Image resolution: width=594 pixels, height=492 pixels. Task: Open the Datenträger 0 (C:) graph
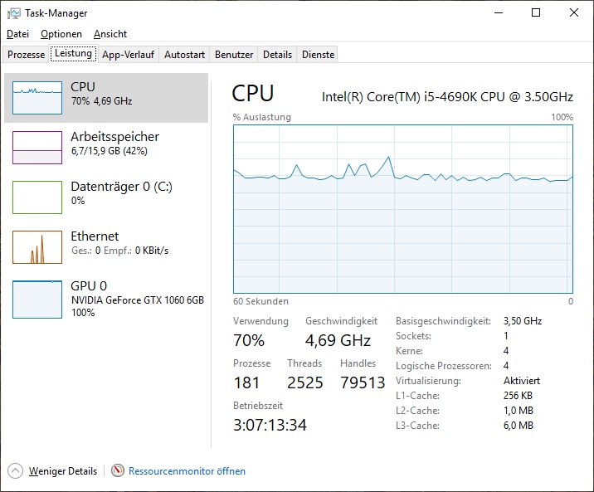[x=37, y=197]
